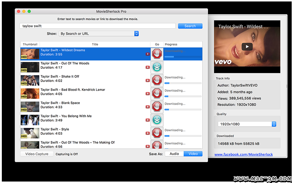The image size is (292, 183).
Task: Select 'Taylor Swift - Blank Space' title
Action: tap(60, 103)
